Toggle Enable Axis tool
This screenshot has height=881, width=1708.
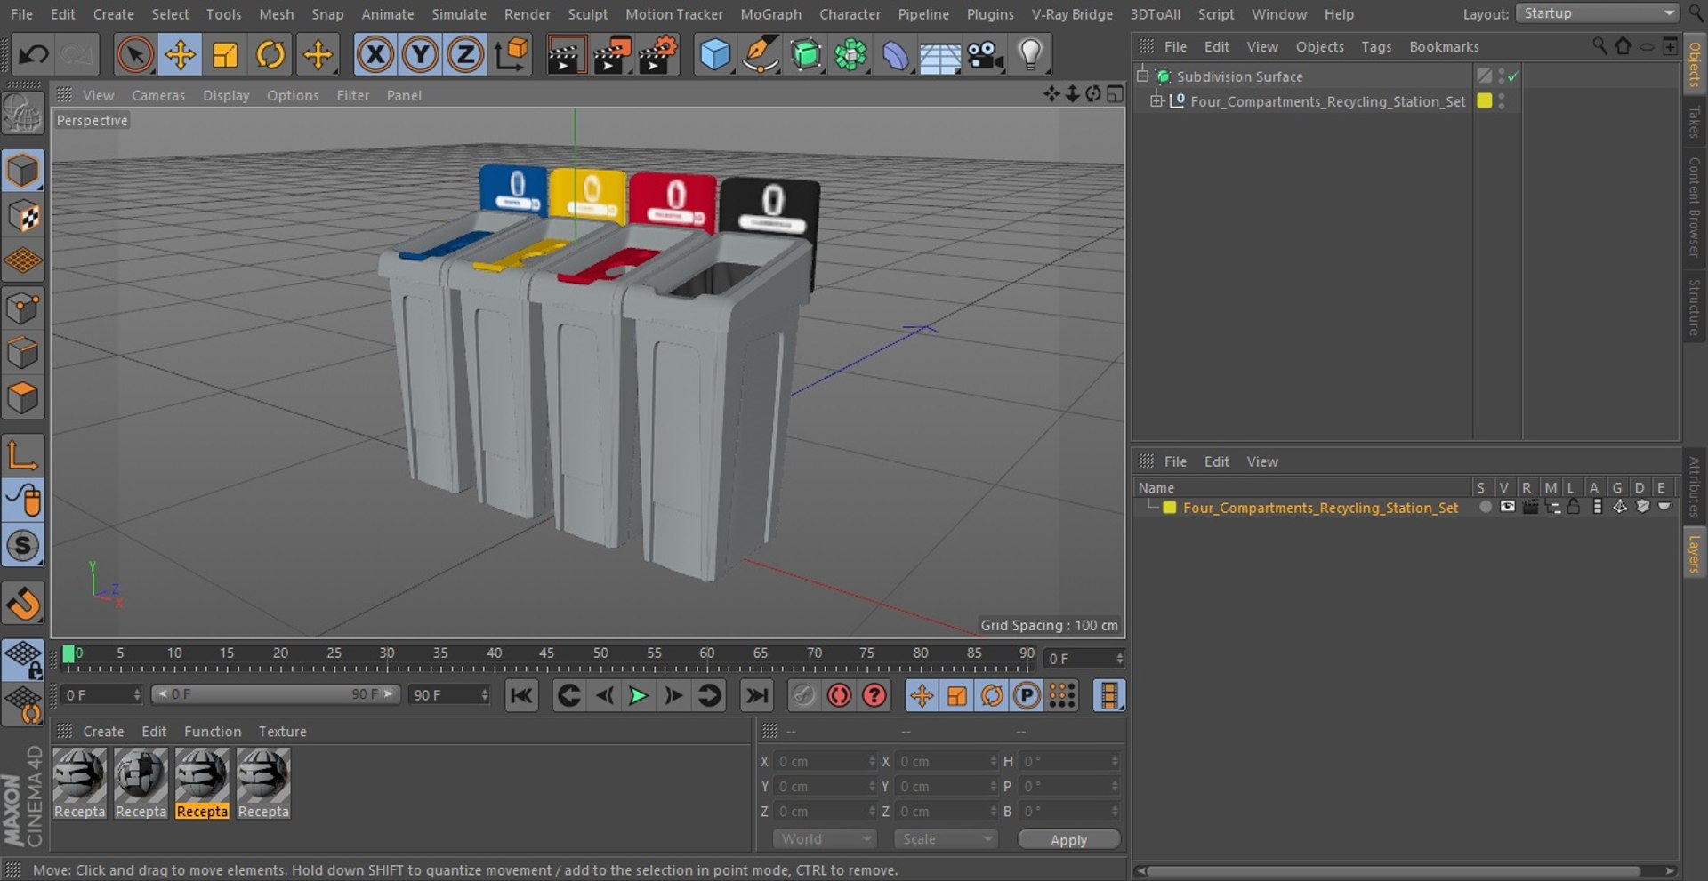click(x=23, y=454)
